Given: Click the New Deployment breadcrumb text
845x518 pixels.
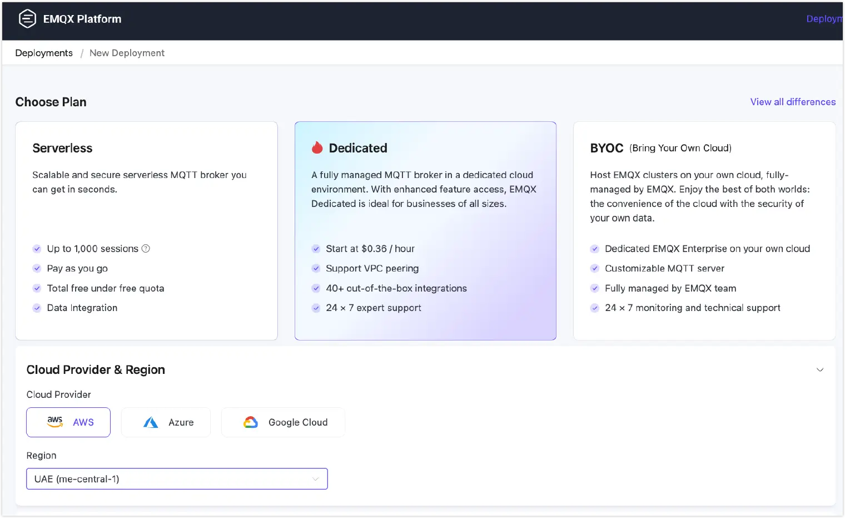Looking at the screenshot, I should (x=127, y=53).
